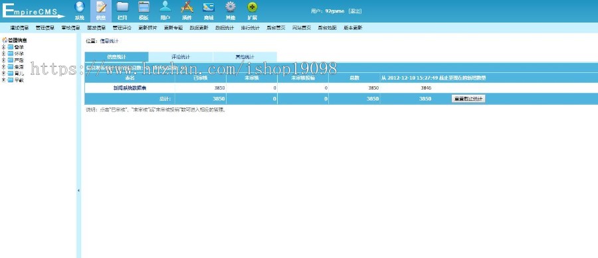598x258 pixels.
Task: Click the 92game username
Action: click(335, 11)
